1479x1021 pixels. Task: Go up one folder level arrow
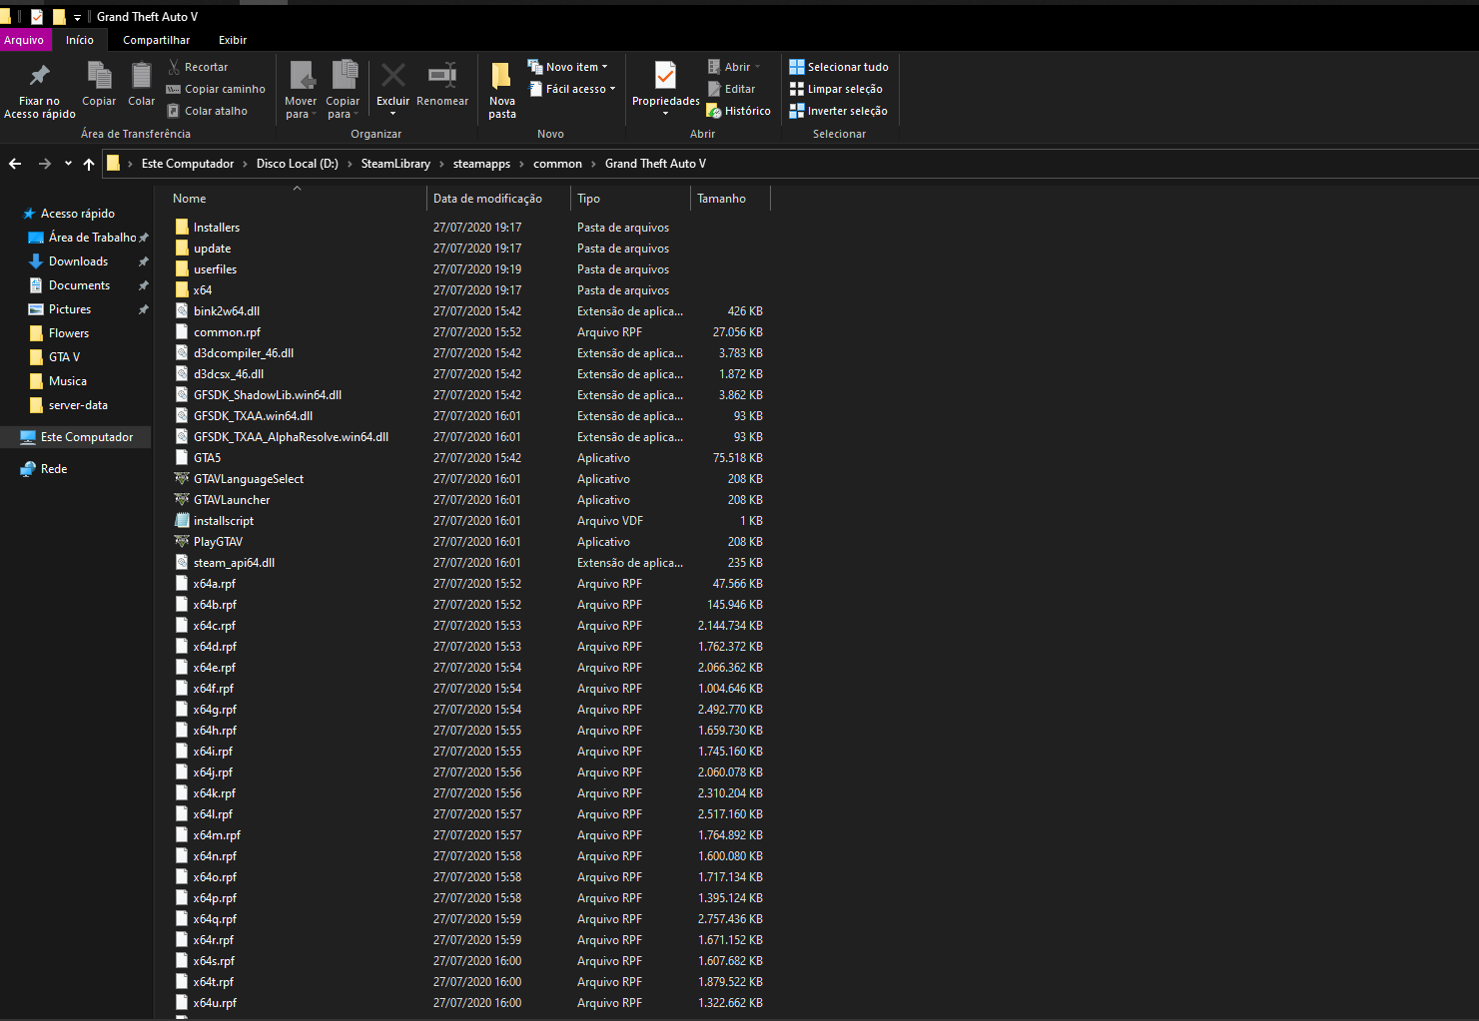point(89,164)
